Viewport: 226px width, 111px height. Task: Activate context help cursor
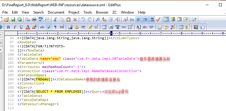tap(194, 19)
